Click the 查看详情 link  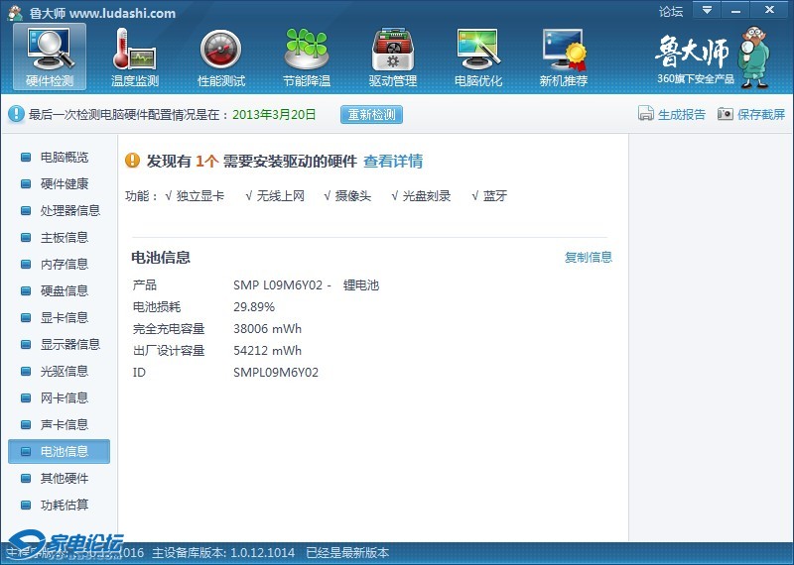tap(393, 162)
